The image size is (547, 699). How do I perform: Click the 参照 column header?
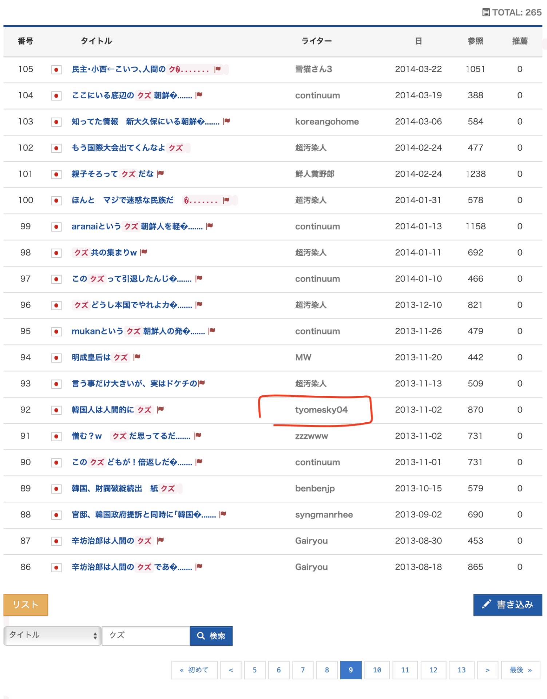pyautogui.click(x=475, y=41)
